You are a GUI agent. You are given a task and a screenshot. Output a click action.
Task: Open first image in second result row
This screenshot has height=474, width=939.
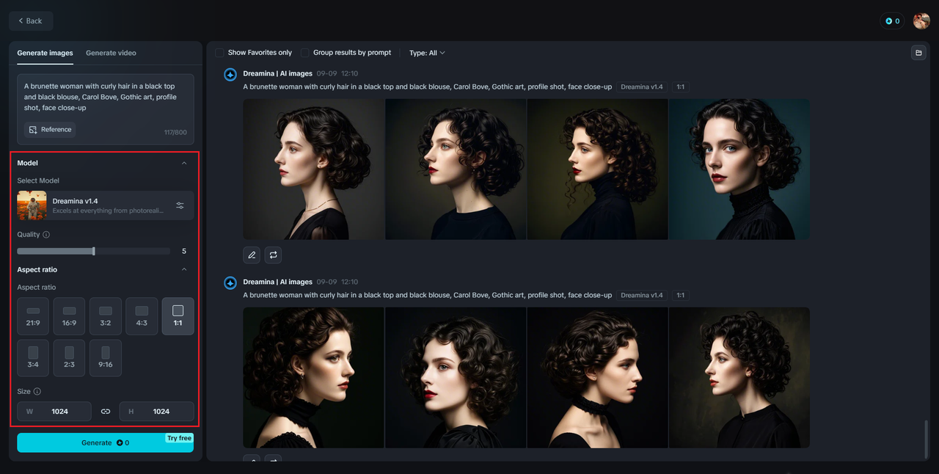pos(314,378)
